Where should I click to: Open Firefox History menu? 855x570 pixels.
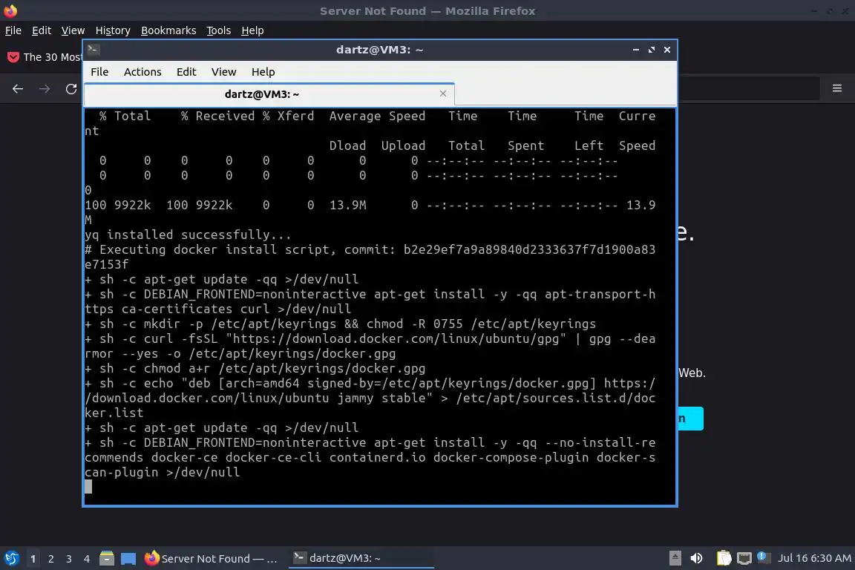pos(113,30)
